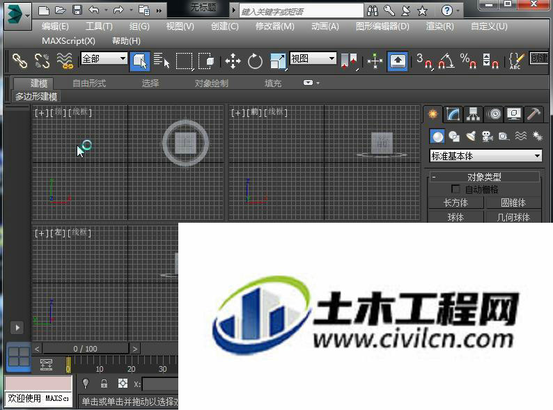Open the 渲染(R) menu
Viewport: 553px width, 410px height.
click(439, 26)
